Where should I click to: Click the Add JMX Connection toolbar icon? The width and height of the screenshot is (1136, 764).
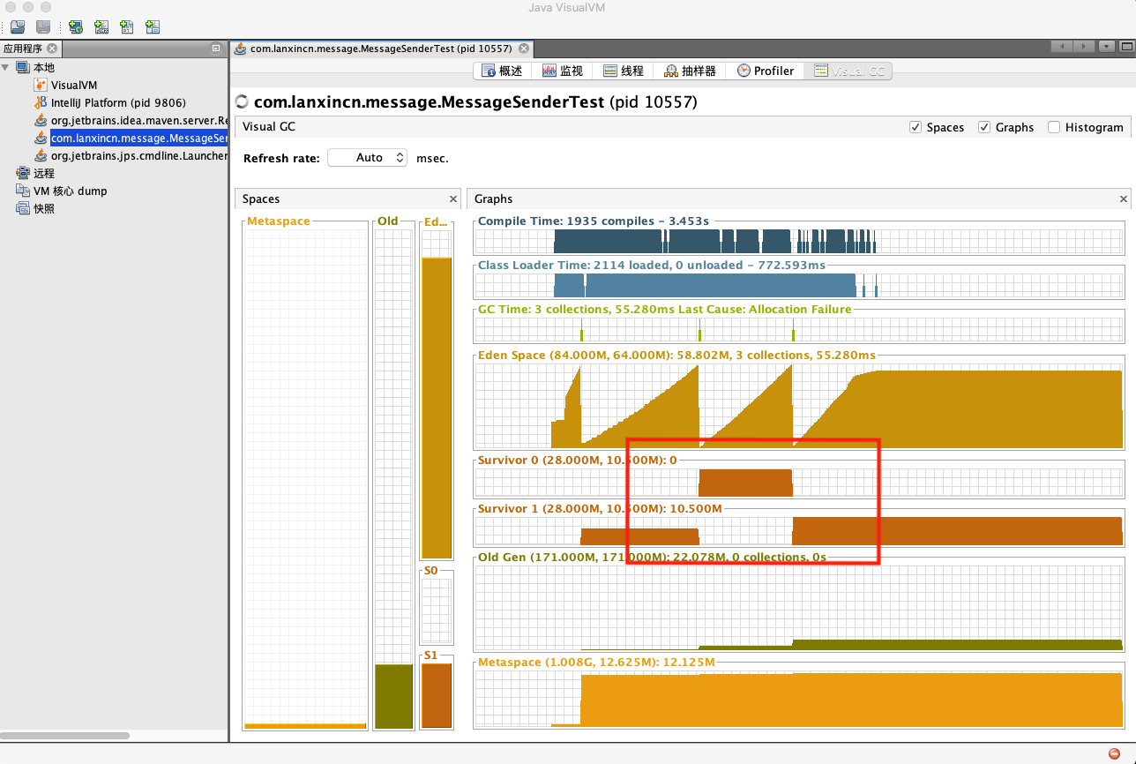coord(101,27)
